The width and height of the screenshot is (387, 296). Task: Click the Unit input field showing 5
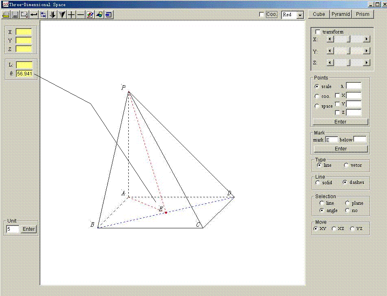coord(13,229)
